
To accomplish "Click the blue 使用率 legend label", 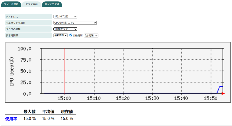I will coord(11,119).
